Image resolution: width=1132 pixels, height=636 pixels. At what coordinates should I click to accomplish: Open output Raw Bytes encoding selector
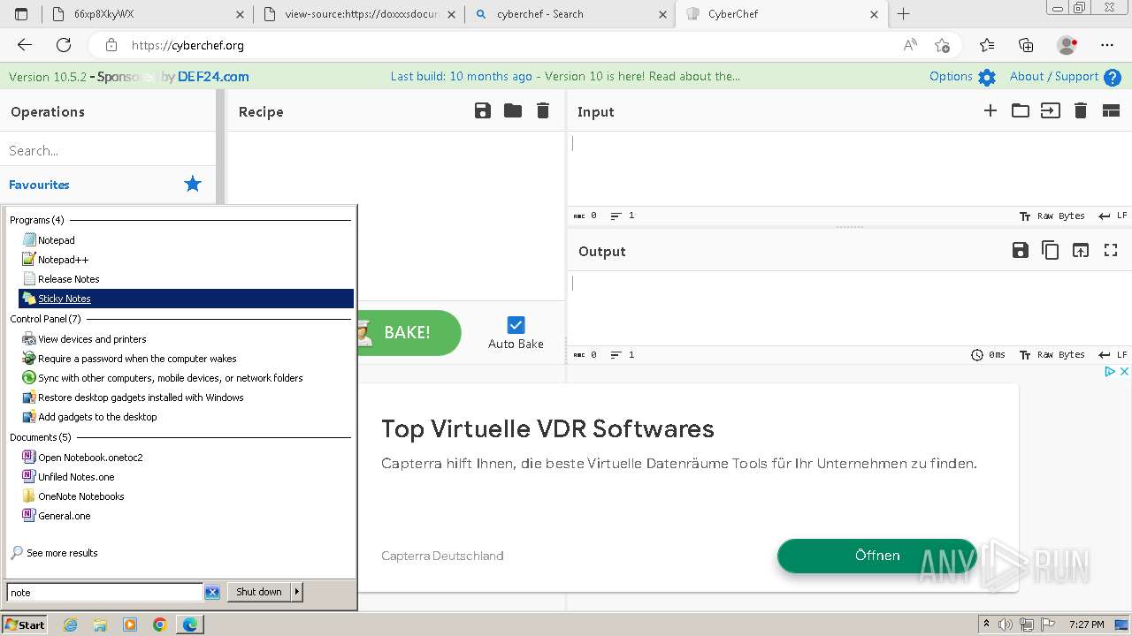tap(1052, 354)
